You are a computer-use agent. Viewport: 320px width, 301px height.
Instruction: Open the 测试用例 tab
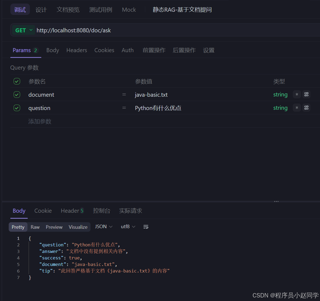click(101, 10)
